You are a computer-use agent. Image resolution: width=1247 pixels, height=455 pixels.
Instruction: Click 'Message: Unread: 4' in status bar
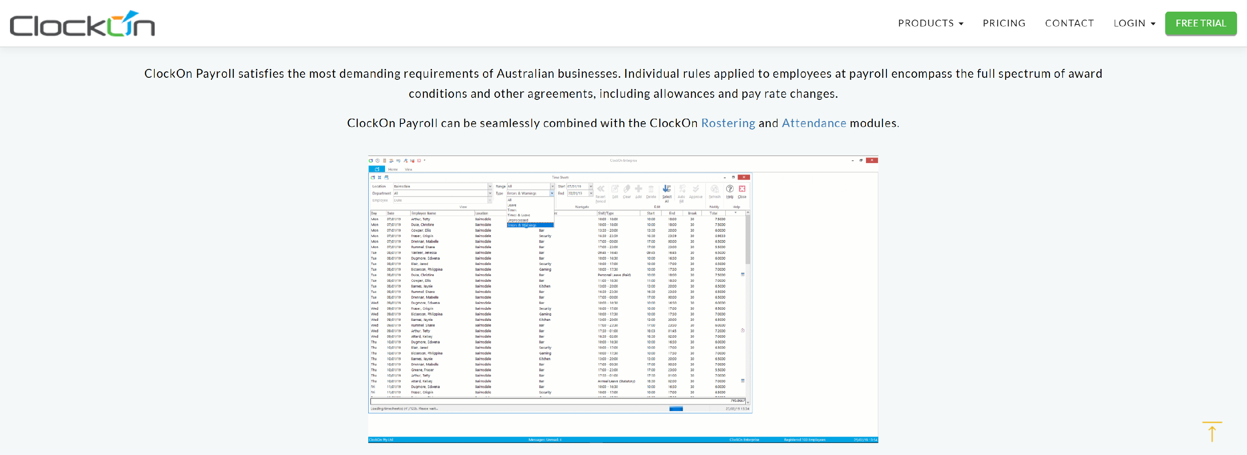(x=545, y=439)
